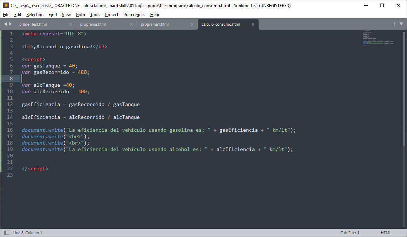Click the Sublime Text app icon

[x=6, y=5]
